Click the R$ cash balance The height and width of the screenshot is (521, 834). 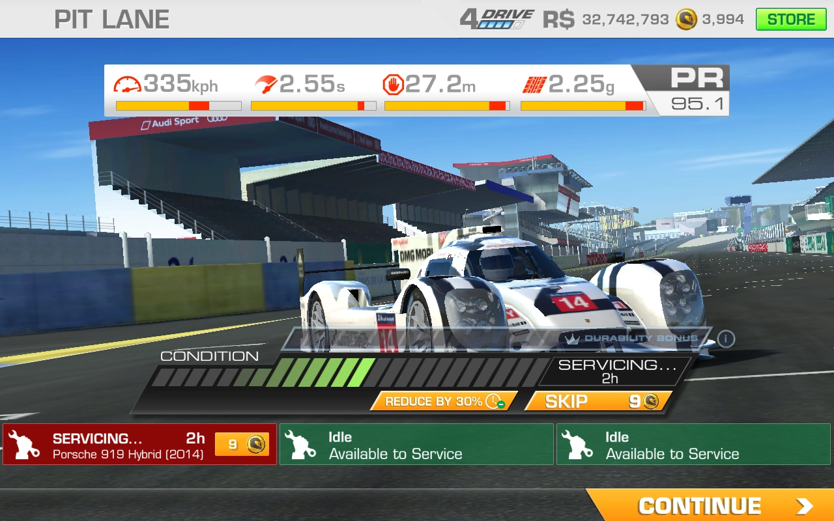tap(605, 20)
